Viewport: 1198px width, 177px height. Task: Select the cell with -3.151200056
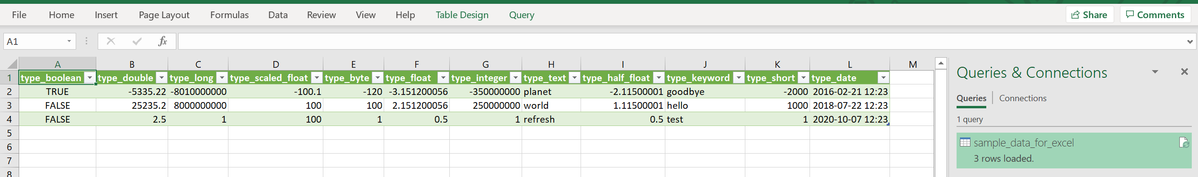(416, 92)
